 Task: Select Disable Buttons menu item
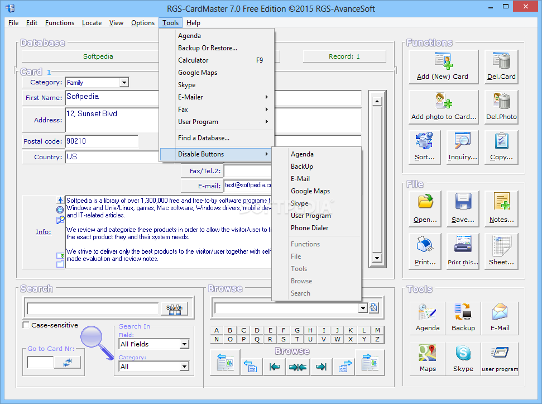(216, 154)
